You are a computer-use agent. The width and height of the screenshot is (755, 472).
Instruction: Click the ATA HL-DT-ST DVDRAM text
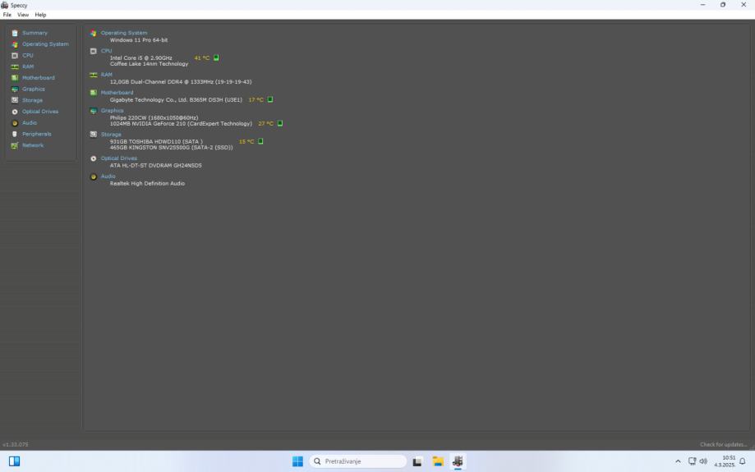155,165
